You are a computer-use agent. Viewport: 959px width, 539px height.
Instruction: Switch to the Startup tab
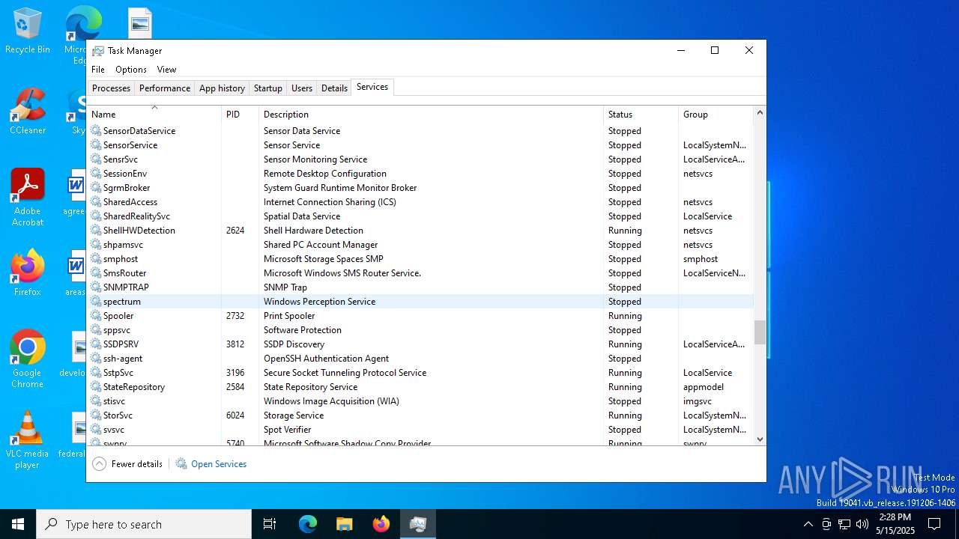tap(267, 88)
